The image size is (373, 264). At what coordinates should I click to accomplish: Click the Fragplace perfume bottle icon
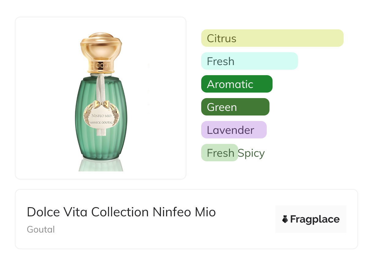[285, 219]
